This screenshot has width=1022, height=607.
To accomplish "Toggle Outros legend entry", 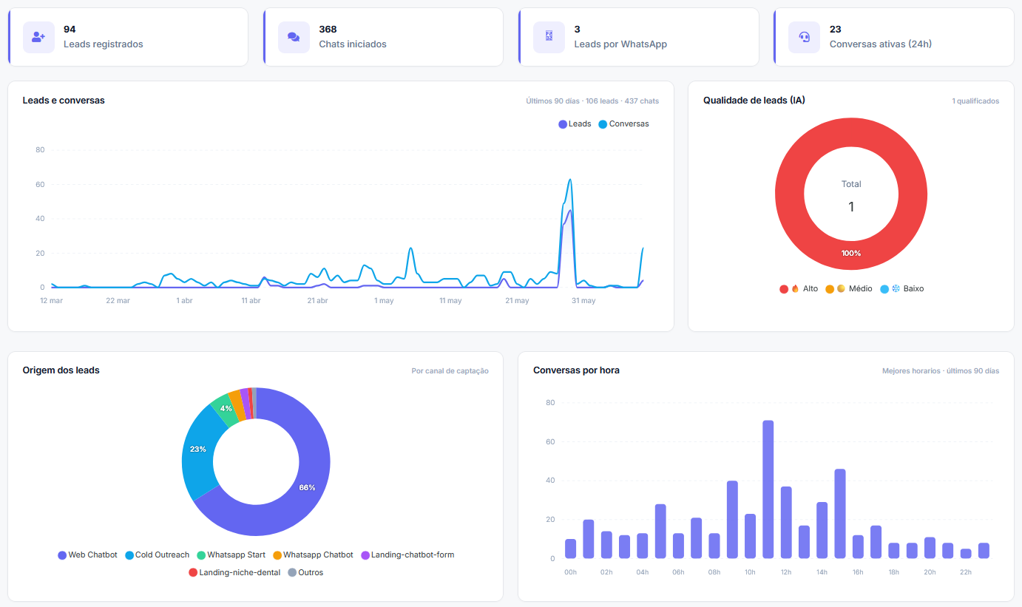I will click(305, 573).
